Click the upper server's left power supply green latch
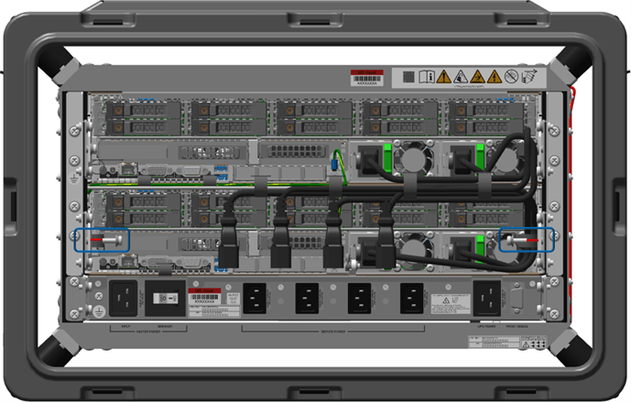Image resolution: width=631 pixels, height=402 pixels. [x=387, y=158]
